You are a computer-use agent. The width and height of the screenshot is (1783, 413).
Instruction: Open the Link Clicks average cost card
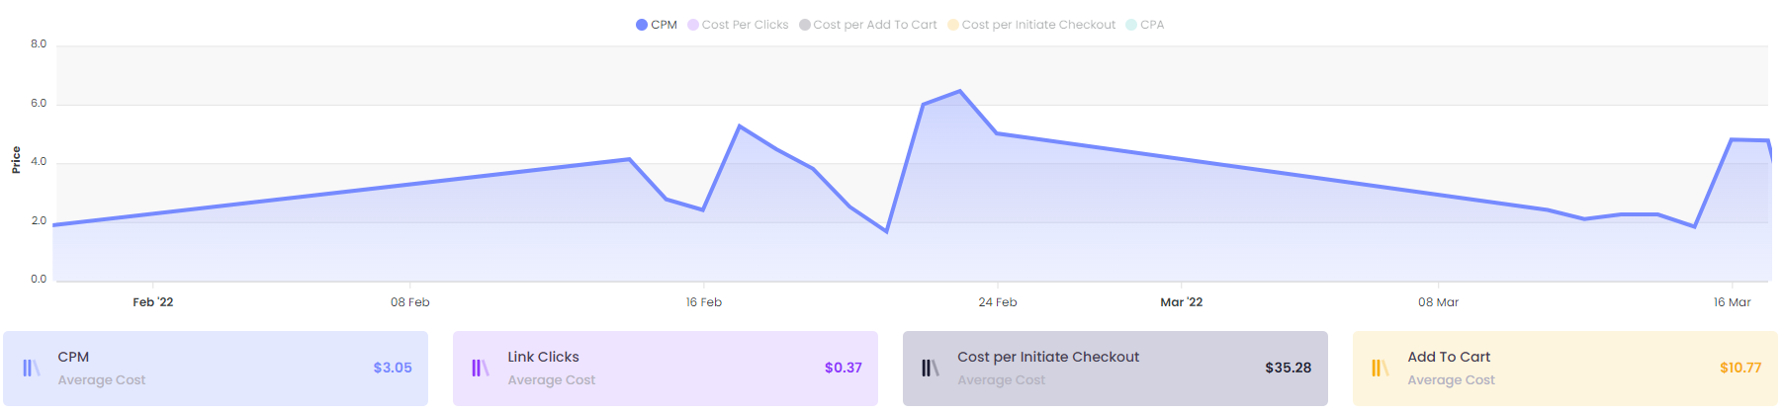coord(666,369)
